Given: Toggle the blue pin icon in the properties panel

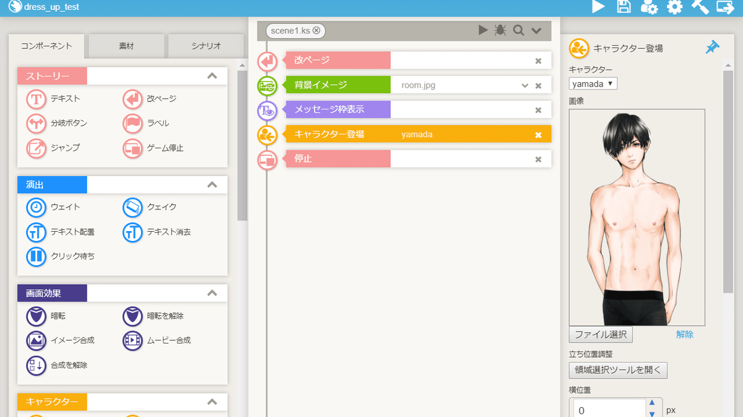Looking at the screenshot, I should tap(713, 48).
